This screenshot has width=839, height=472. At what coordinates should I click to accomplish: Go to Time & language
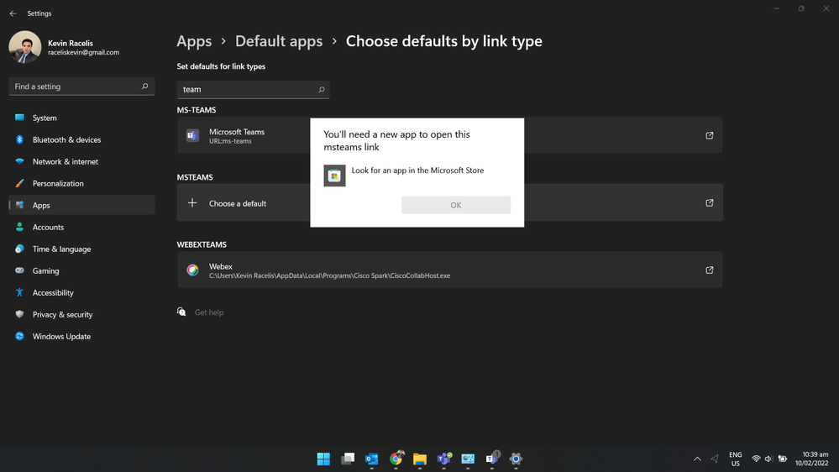(x=81, y=249)
